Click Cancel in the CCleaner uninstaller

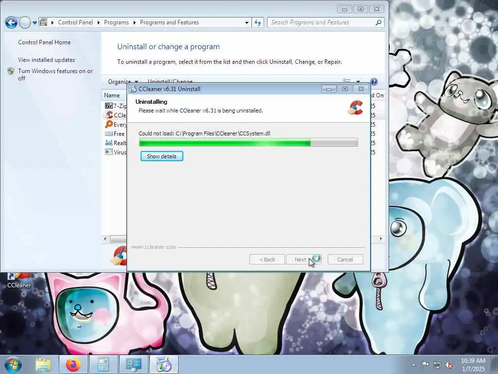(345, 260)
